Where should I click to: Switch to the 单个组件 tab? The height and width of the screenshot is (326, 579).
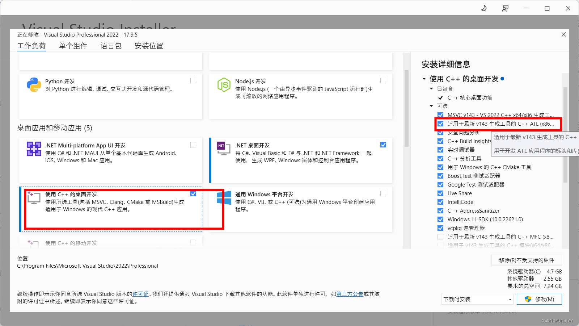(73, 46)
